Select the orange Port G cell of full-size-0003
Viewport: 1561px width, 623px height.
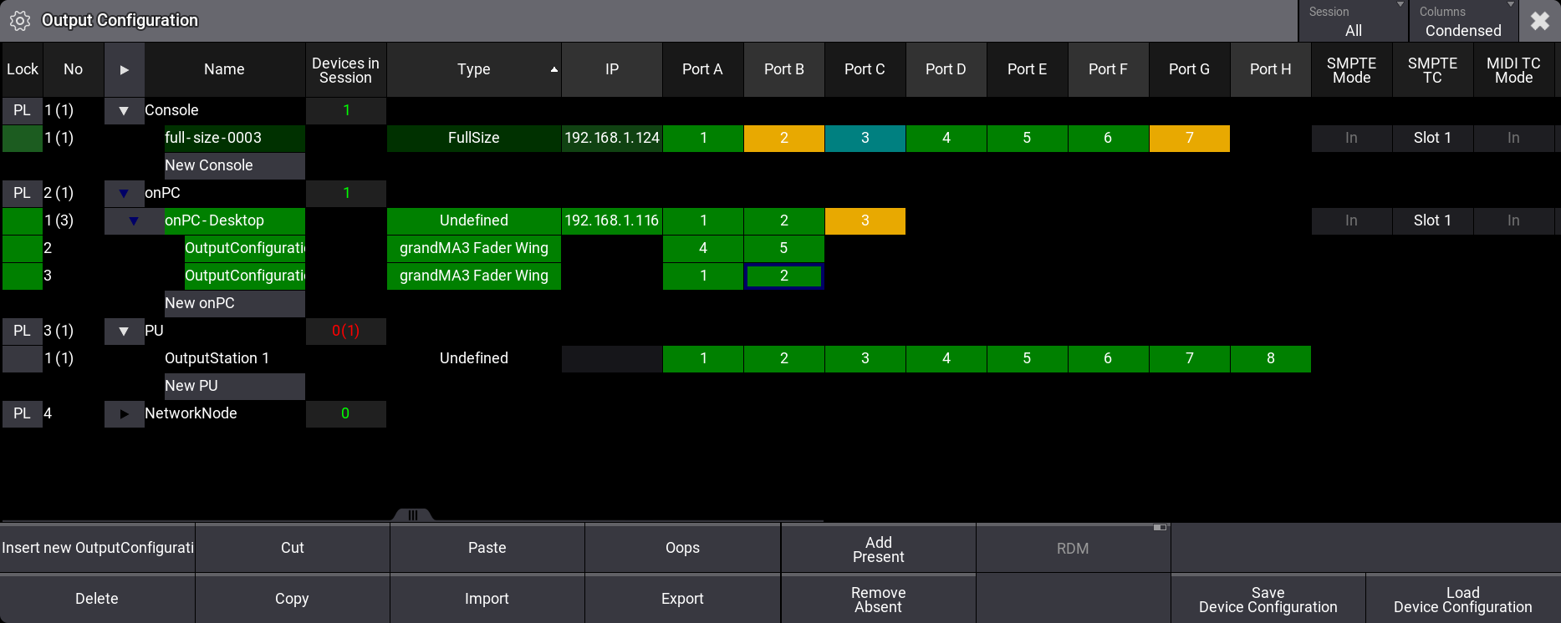(x=1189, y=138)
